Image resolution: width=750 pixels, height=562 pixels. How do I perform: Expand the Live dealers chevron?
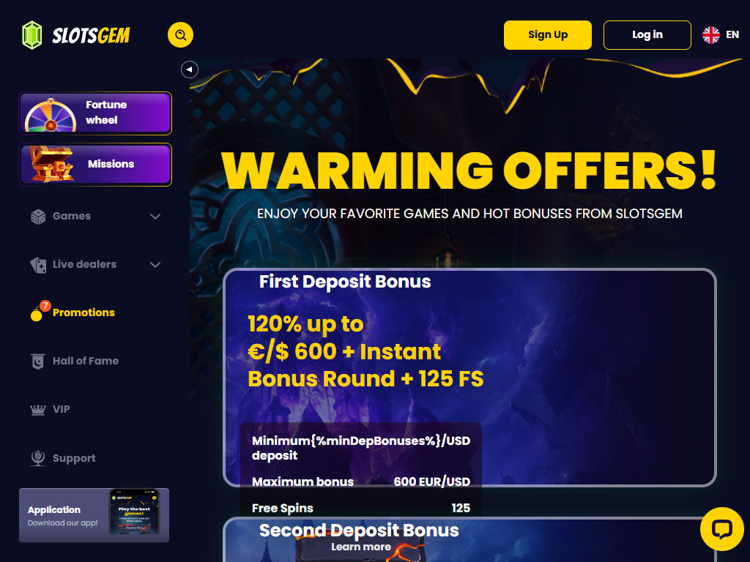pyautogui.click(x=155, y=265)
